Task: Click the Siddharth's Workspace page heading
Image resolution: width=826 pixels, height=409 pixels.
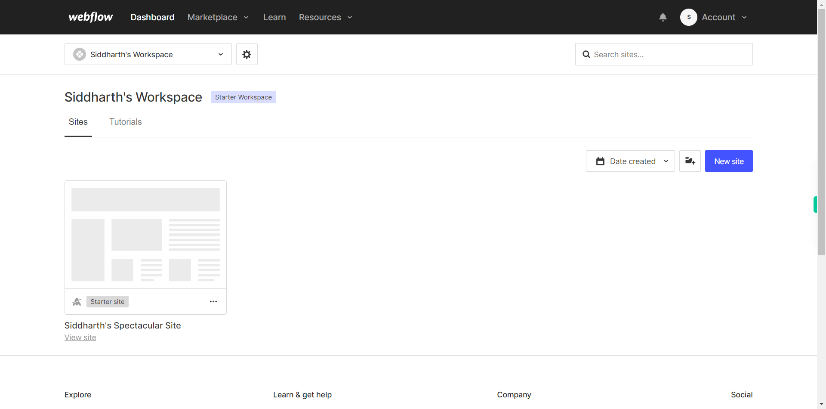Action: pyautogui.click(x=133, y=97)
